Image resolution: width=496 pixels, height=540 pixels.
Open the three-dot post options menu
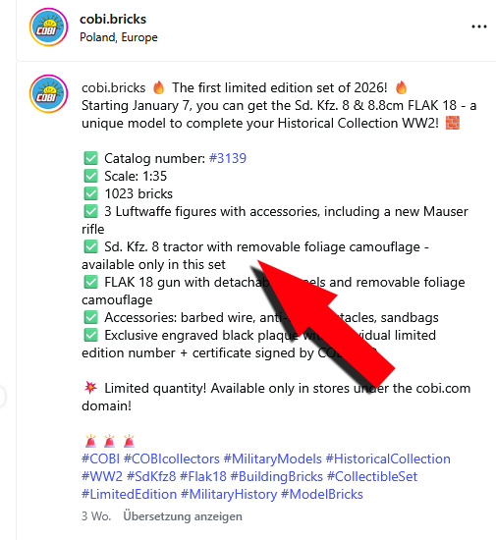click(479, 27)
